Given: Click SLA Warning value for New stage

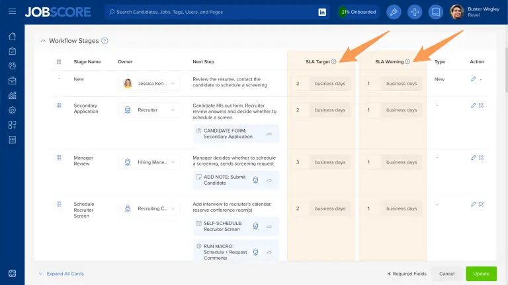Looking at the screenshot, I should pyautogui.click(x=372, y=83).
